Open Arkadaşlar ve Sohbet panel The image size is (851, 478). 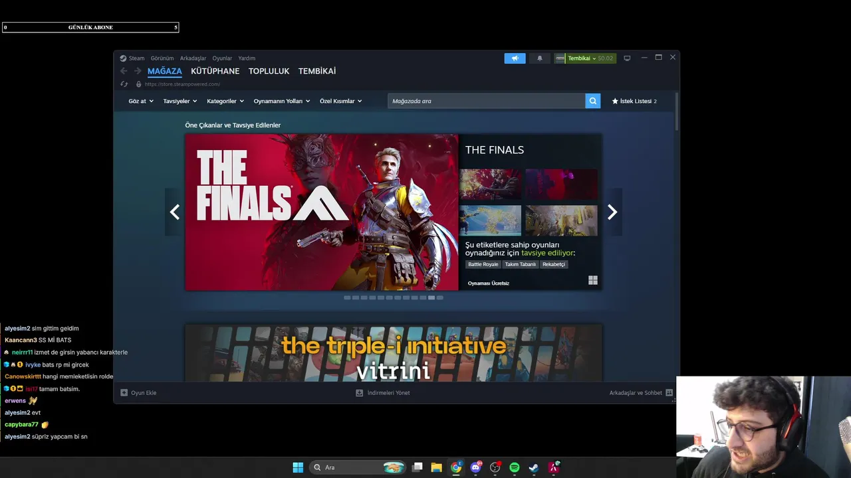[642, 393]
